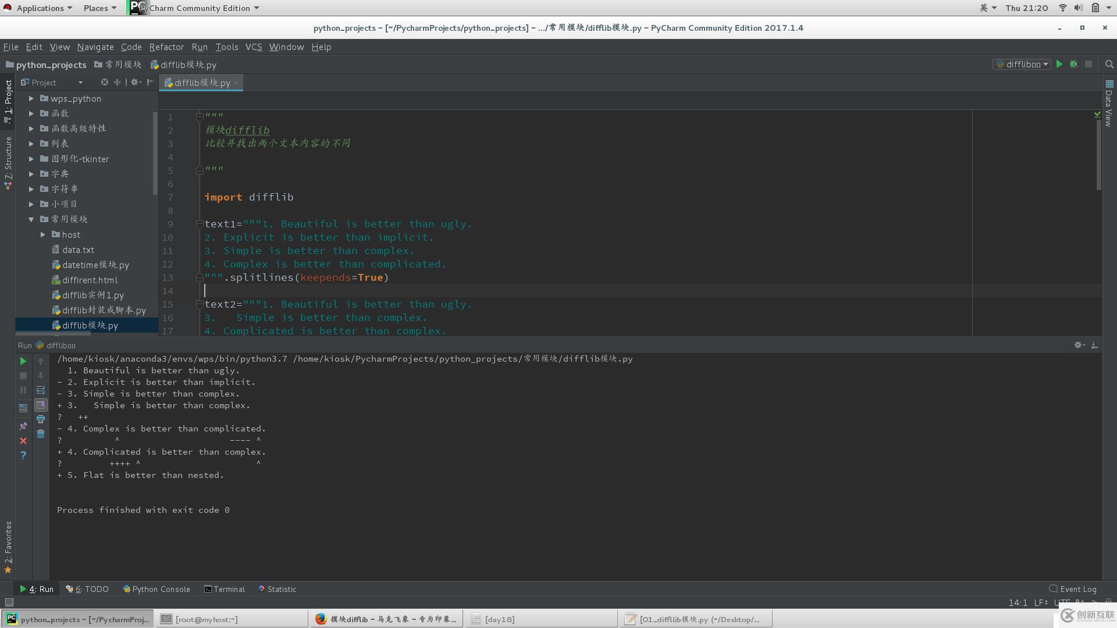This screenshot has width=1117, height=628.
Task: Click the Debug bug icon in the top toolbar
Action: pyautogui.click(x=1074, y=65)
